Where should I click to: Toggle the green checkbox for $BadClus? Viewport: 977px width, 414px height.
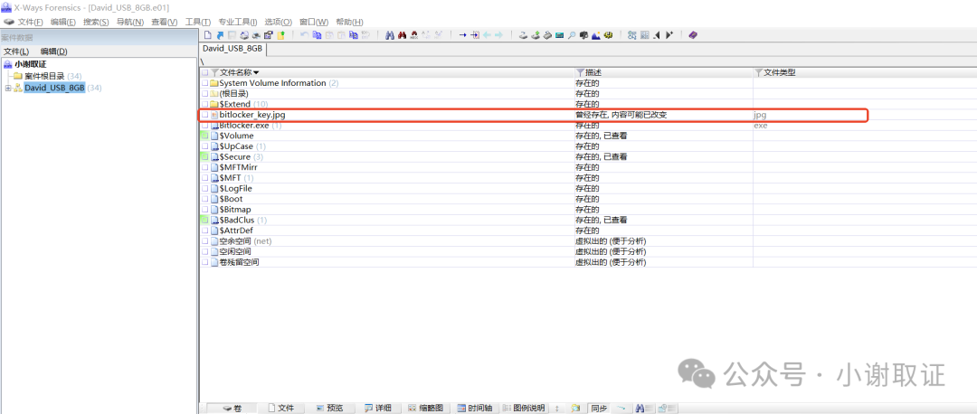point(205,220)
